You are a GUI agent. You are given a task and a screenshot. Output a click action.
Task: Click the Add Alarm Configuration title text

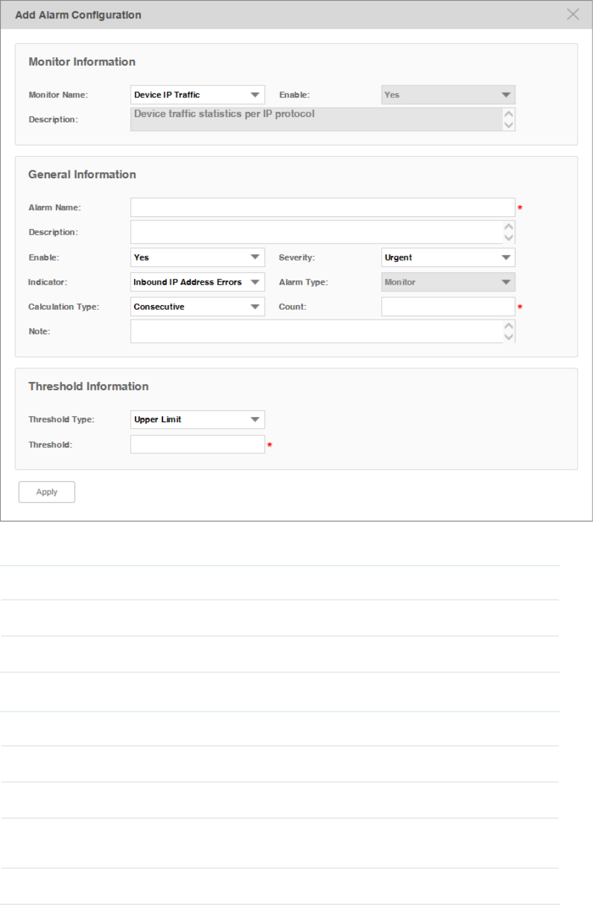(78, 14)
